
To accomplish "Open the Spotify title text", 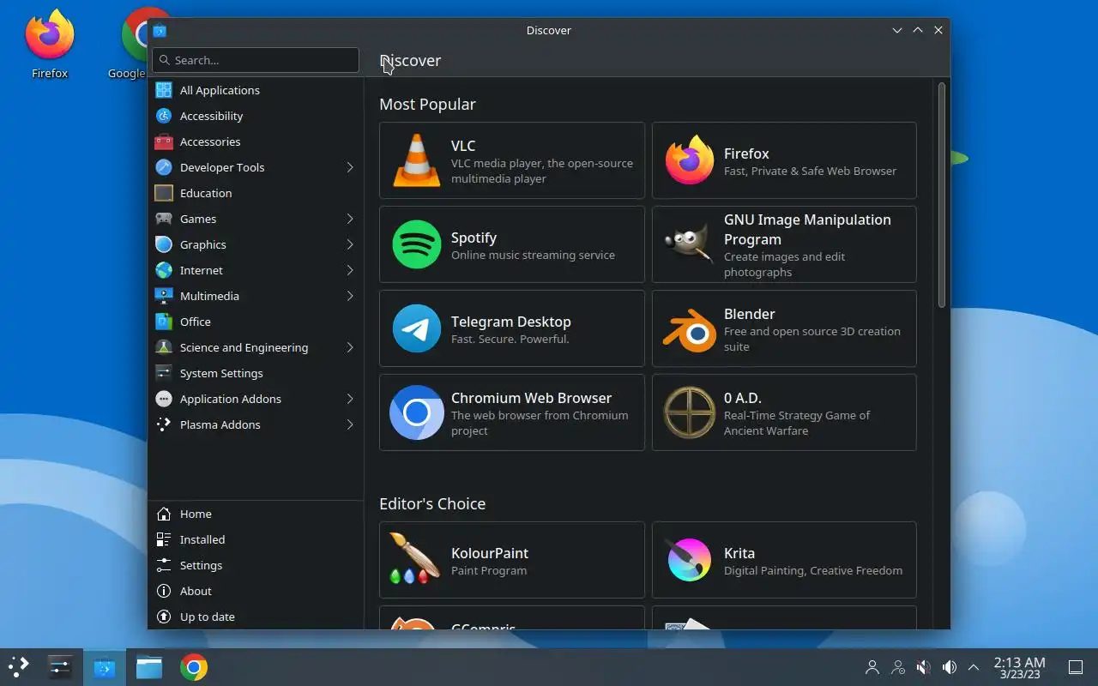I will 474,238.
